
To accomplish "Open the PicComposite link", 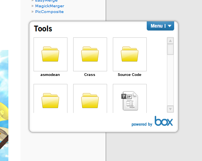I will coord(49,11).
